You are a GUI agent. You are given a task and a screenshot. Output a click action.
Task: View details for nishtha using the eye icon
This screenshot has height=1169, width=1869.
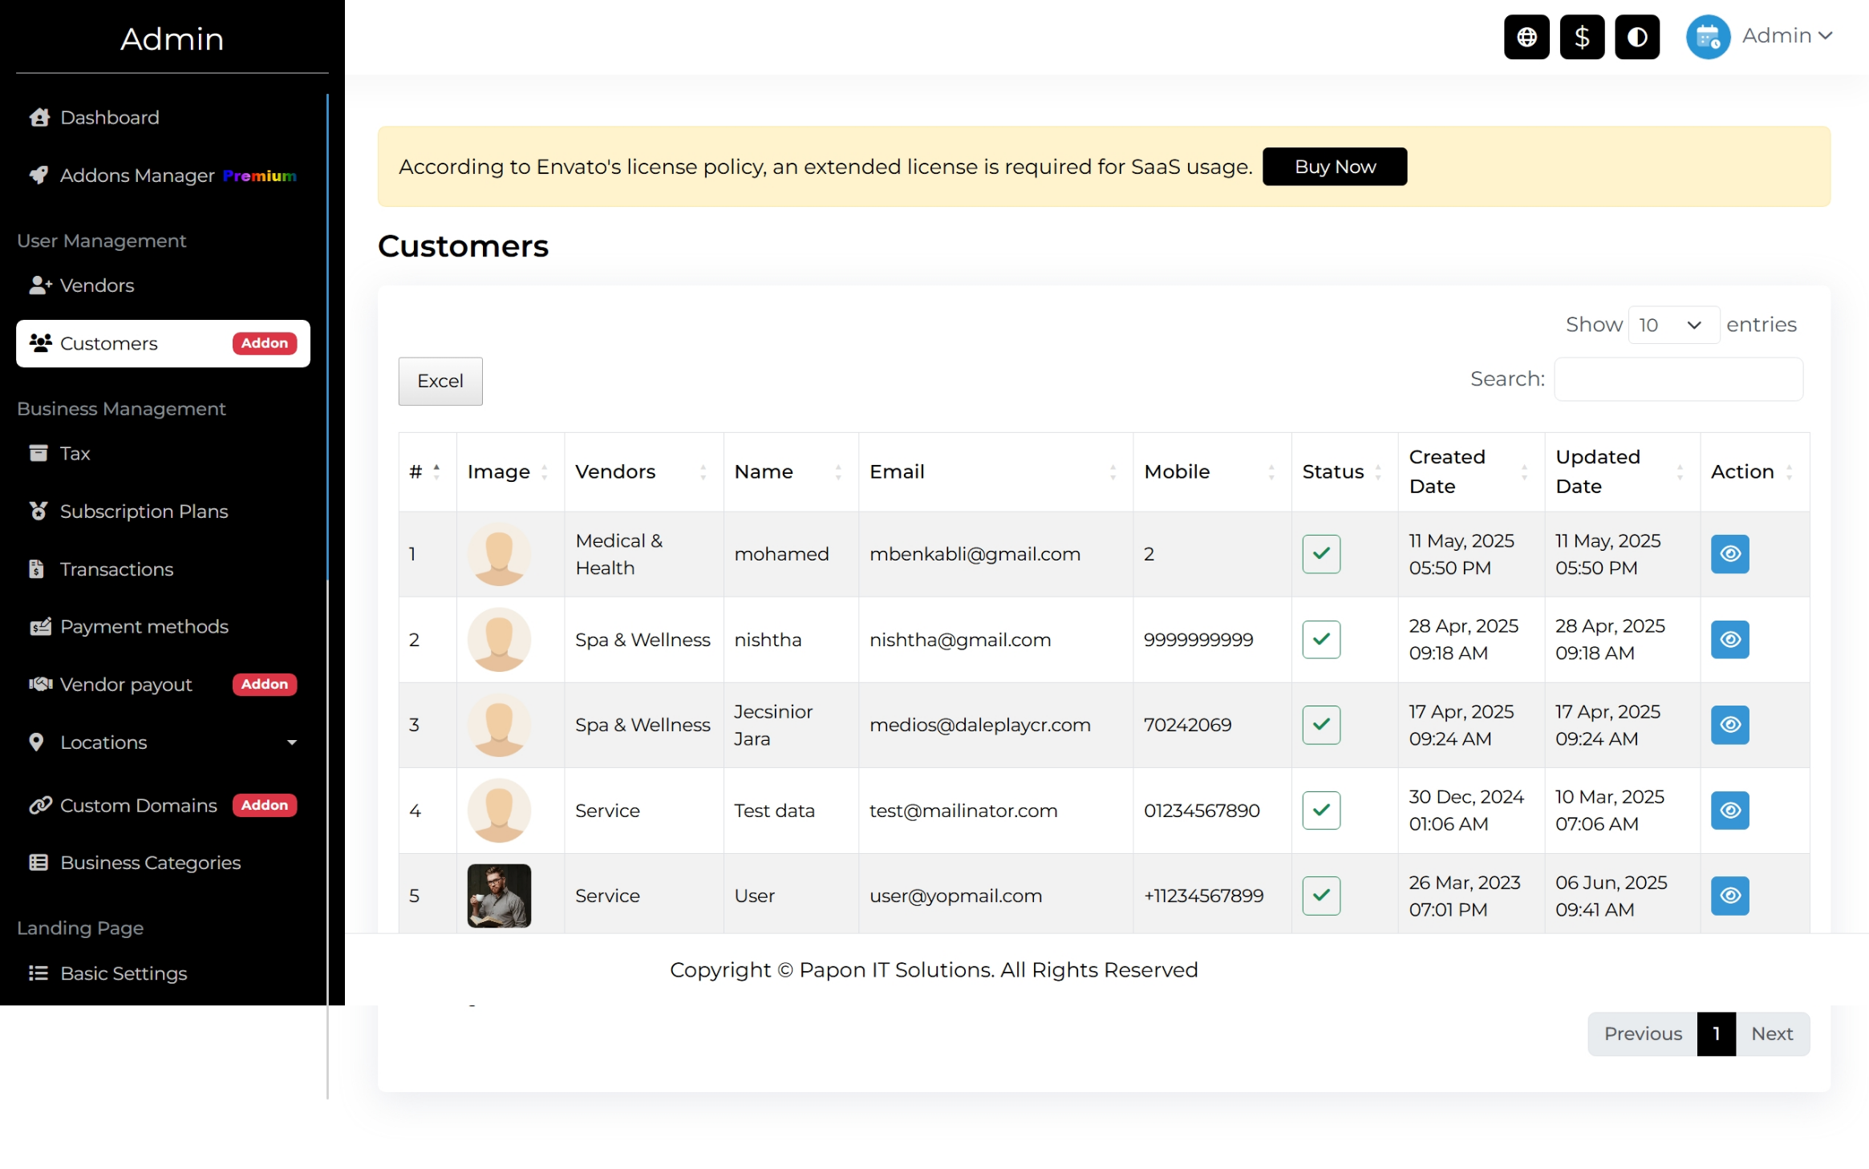click(x=1729, y=640)
